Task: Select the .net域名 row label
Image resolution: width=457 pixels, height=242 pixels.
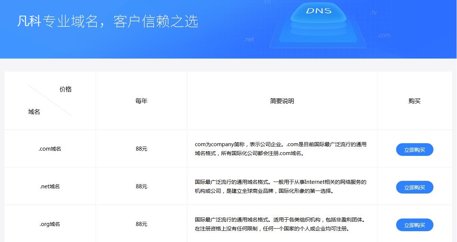Action: 50,186
